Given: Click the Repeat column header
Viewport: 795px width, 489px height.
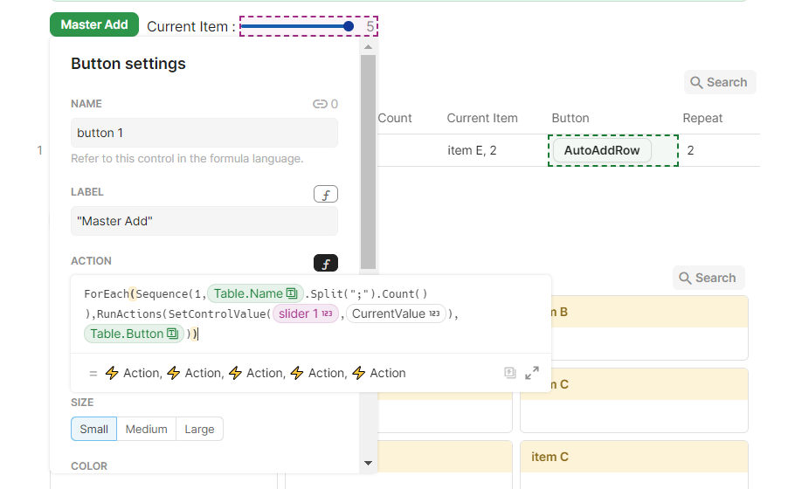Looking at the screenshot, I should tap(702, 118).
